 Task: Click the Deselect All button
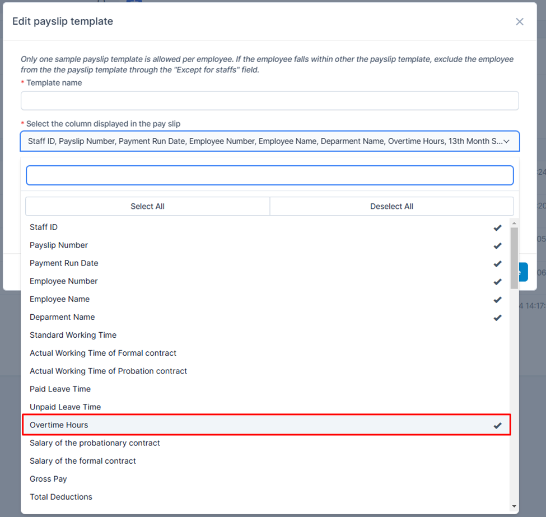coord(392,206)
